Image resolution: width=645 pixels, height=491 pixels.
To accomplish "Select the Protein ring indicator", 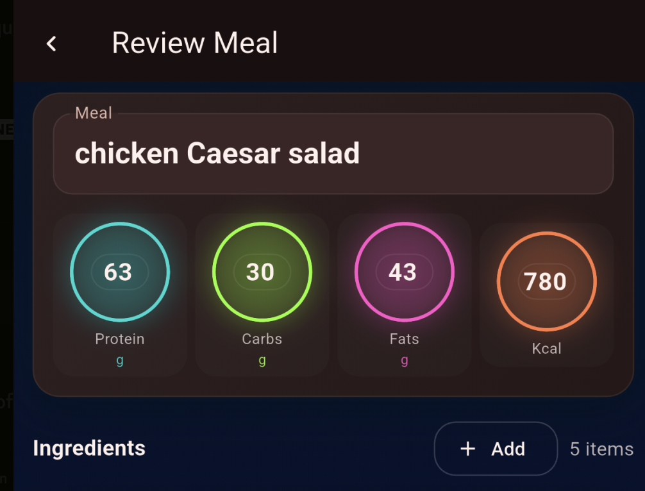I will coord(120,272).
